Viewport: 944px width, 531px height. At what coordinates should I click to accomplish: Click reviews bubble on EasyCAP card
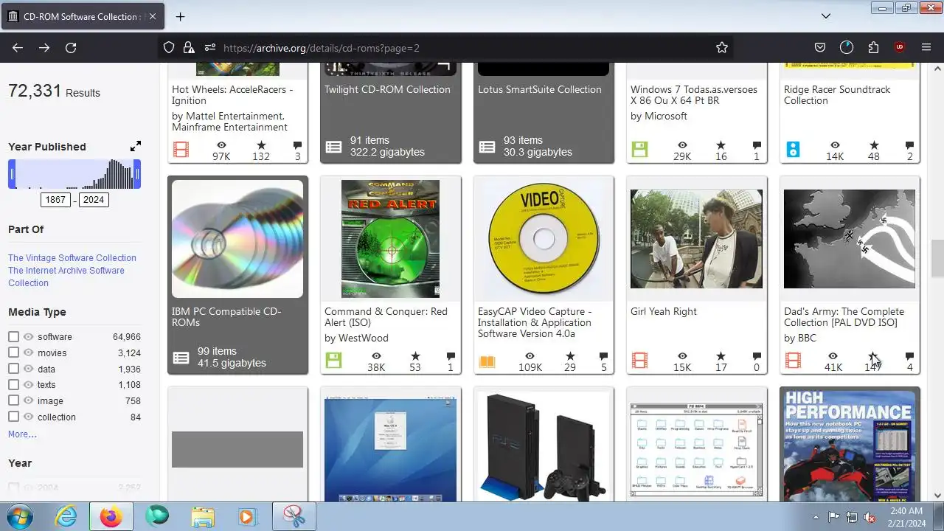point(603,356)
